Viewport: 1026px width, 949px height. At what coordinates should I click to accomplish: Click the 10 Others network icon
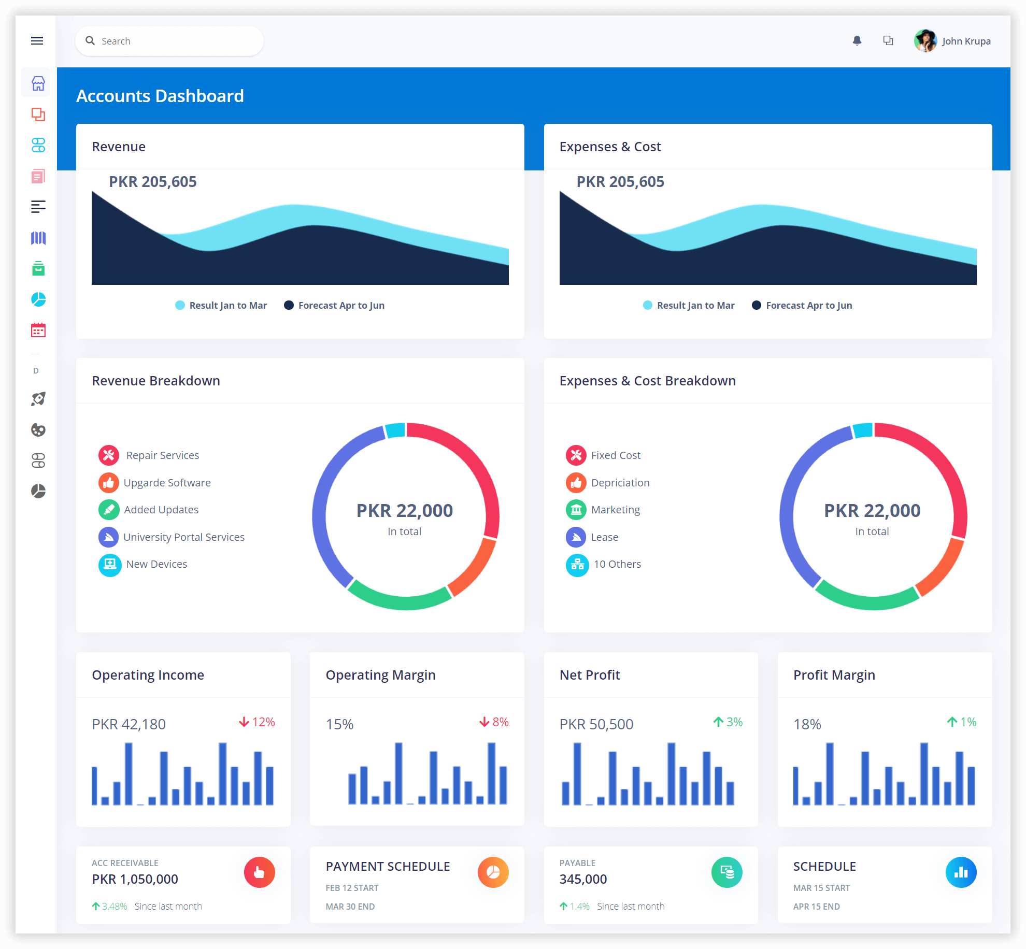[577, 565]
